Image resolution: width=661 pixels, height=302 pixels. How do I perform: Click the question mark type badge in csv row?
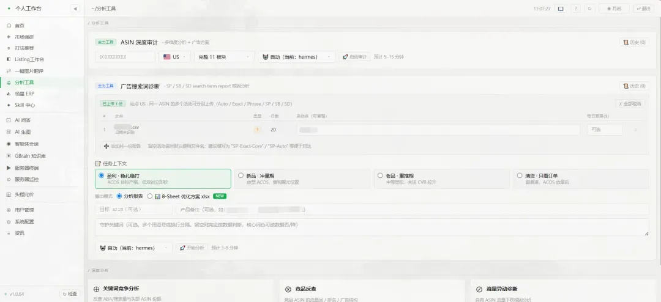coord(257,130)
